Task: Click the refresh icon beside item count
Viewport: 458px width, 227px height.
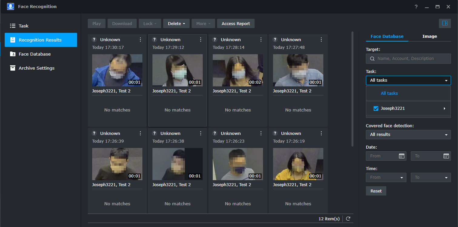Action: click(x=348, y=219)
